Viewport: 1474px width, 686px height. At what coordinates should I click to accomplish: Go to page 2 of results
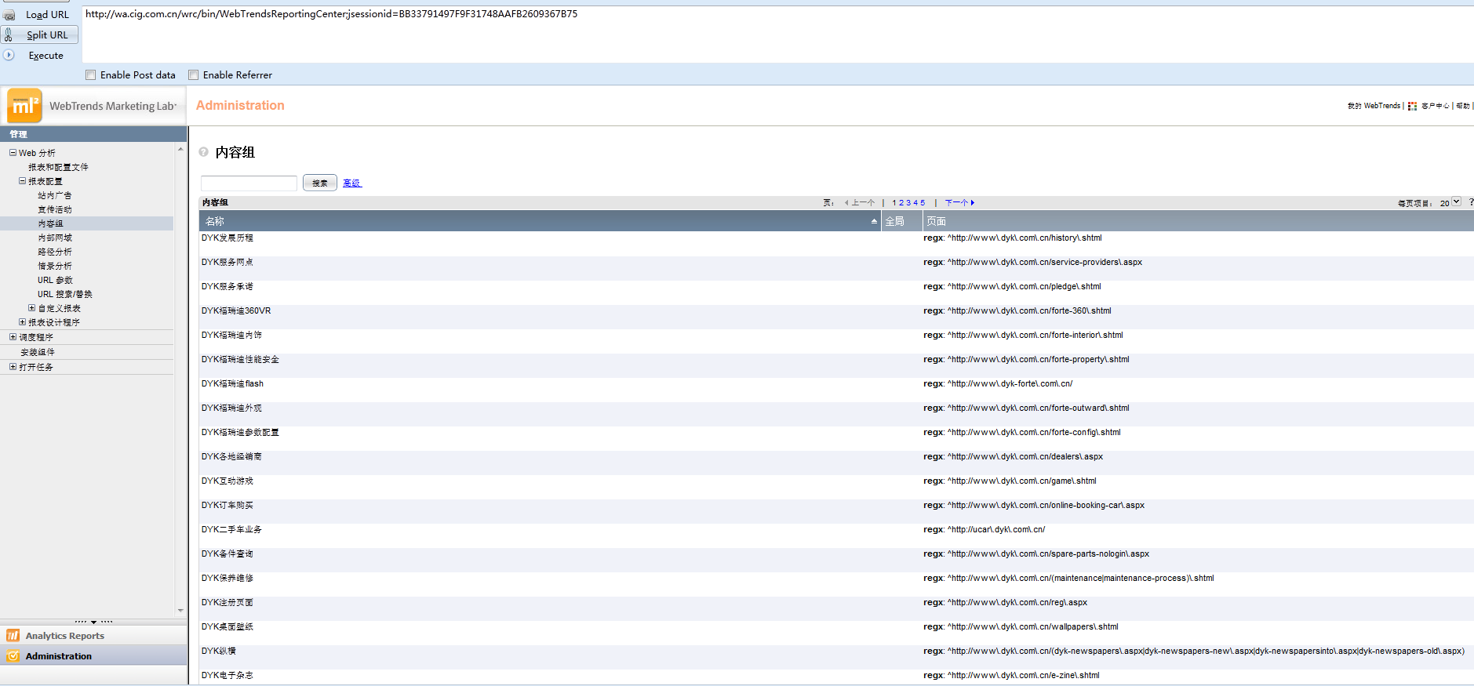coord(901,202)
